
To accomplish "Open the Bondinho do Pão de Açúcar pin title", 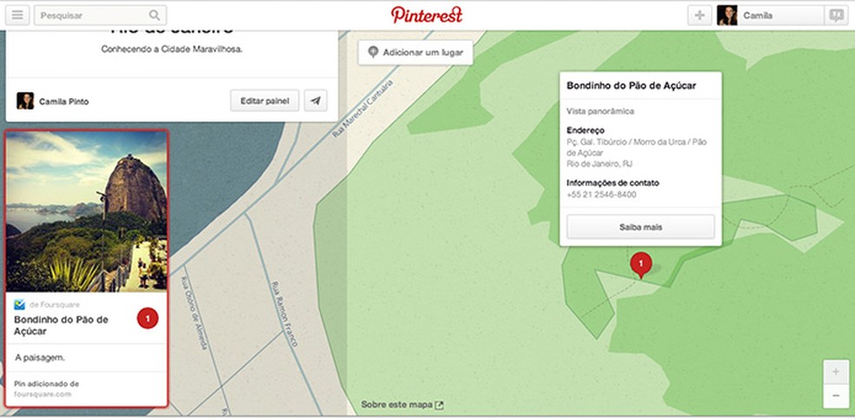I will tap(61, 325).
